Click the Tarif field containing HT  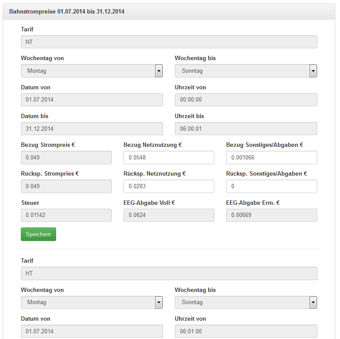(x=169, y=273)
